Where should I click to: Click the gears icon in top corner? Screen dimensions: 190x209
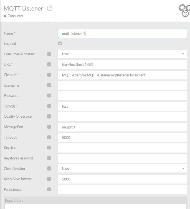pyautogui.click(x=184, y=10)
